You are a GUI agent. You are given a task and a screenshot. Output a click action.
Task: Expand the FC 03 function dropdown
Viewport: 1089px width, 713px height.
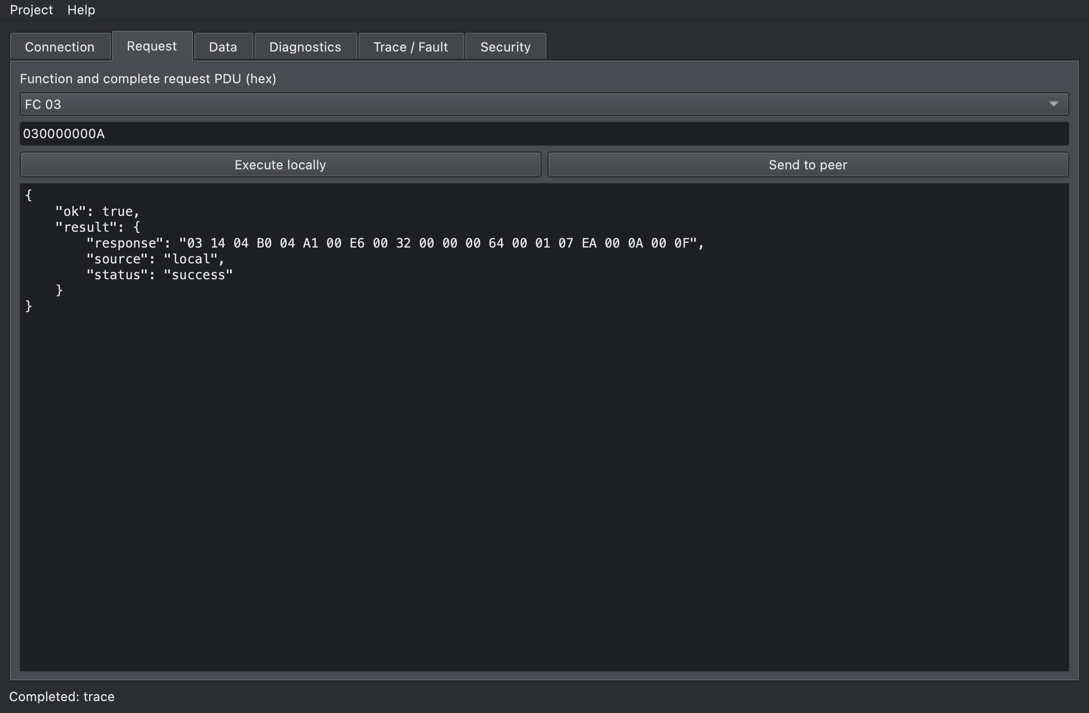(544, 104)
